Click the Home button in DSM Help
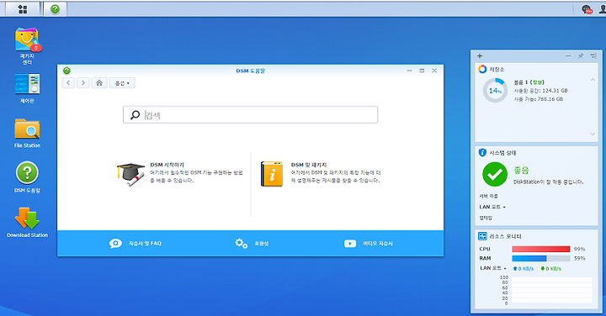The width and height of the screenshot is (606, 316). point(99,83)
